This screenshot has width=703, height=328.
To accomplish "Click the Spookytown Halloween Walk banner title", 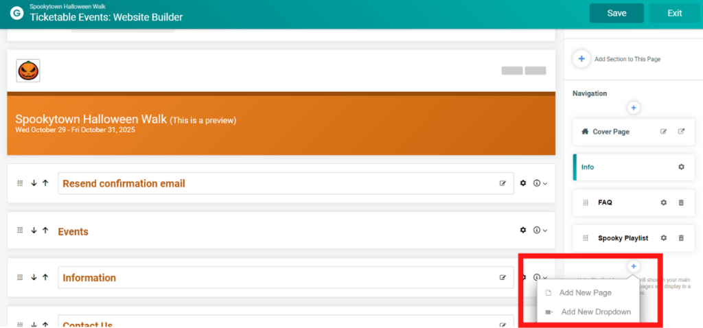I will [91, 119].
